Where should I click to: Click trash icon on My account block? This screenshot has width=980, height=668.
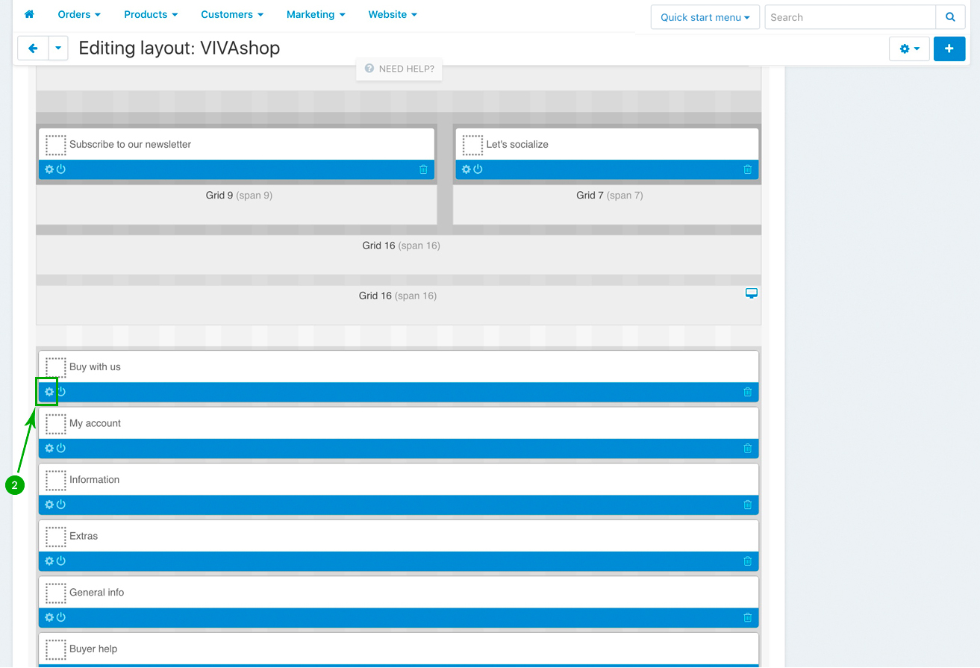pos(747,449)
